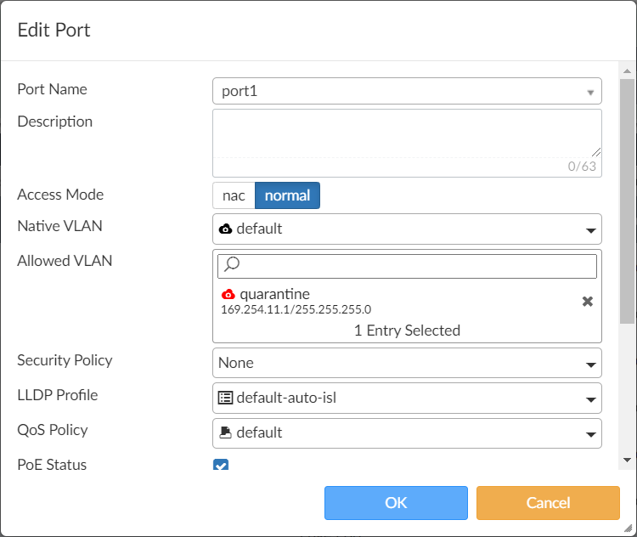
Task: Open the QoS Policy dropdown arrow
Action: point(589,433)
